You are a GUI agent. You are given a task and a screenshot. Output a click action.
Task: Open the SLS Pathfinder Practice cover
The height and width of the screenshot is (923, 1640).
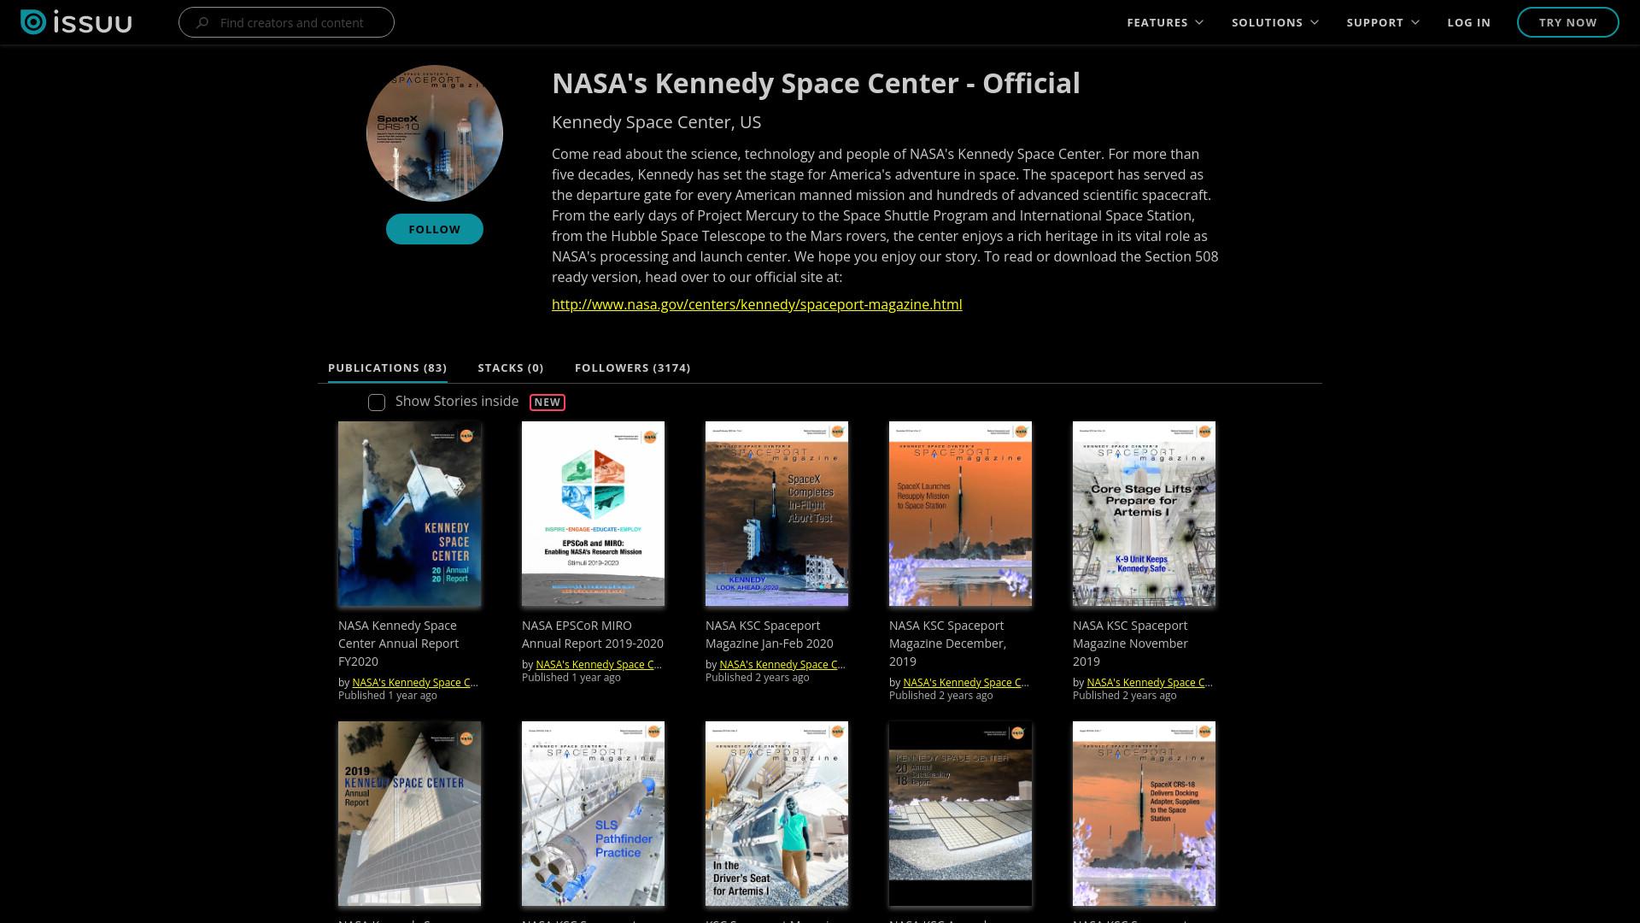(x=593, y=814)
